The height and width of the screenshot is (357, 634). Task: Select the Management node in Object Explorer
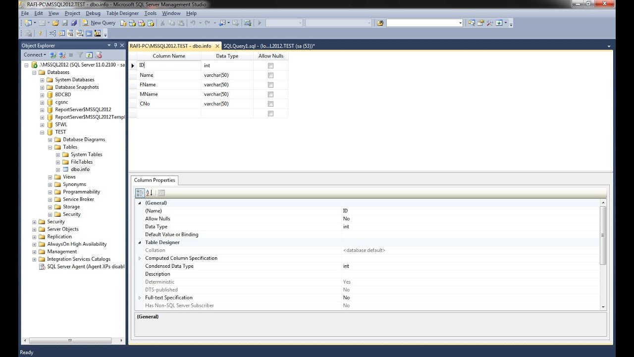tap(62, 252)
